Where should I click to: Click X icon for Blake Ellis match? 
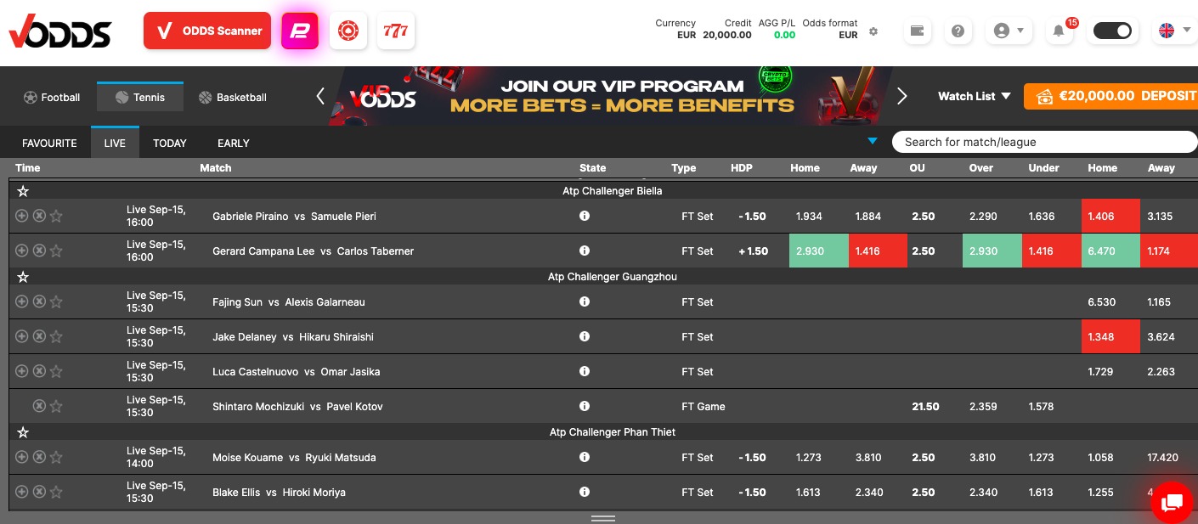coord(39,492)
